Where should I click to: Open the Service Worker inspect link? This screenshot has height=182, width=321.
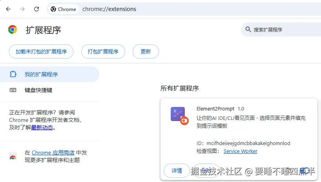click(240, 151)
